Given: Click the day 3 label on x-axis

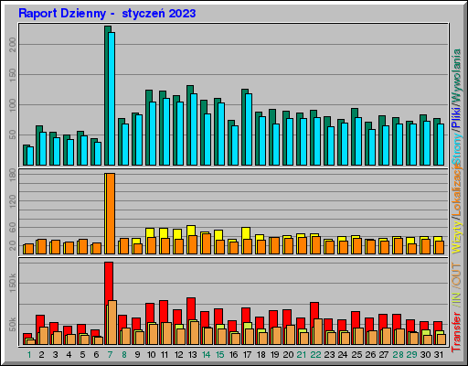Looking at the screenshot, I should 55,355.
